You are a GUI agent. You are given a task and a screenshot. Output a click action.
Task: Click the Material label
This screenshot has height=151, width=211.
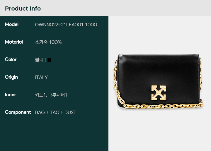coord(14,42)
